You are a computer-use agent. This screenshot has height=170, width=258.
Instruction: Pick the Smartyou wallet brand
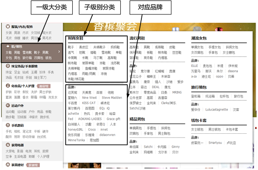click(x=215, y=143)
